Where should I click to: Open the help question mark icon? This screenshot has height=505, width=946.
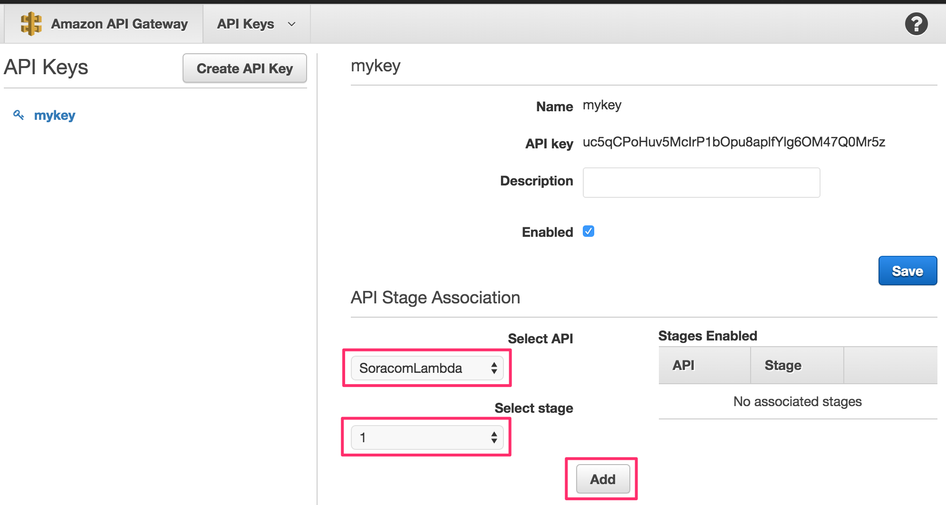(916, 23)
